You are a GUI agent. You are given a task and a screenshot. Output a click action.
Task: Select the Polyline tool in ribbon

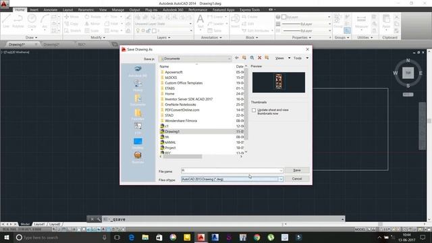pos(18,21)
